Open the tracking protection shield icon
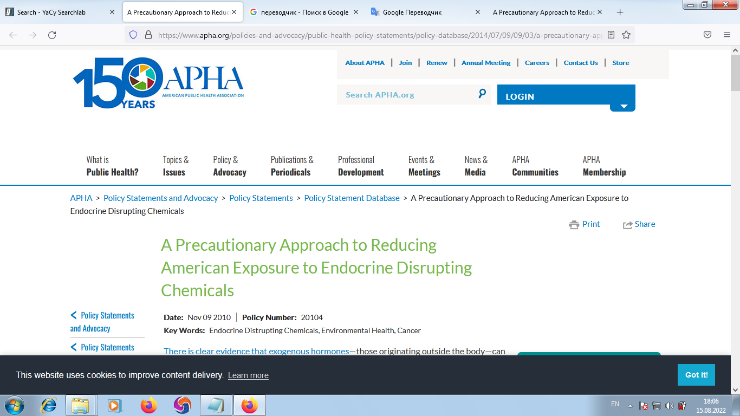This screenshot has width=740, height=416. point(133,35)
